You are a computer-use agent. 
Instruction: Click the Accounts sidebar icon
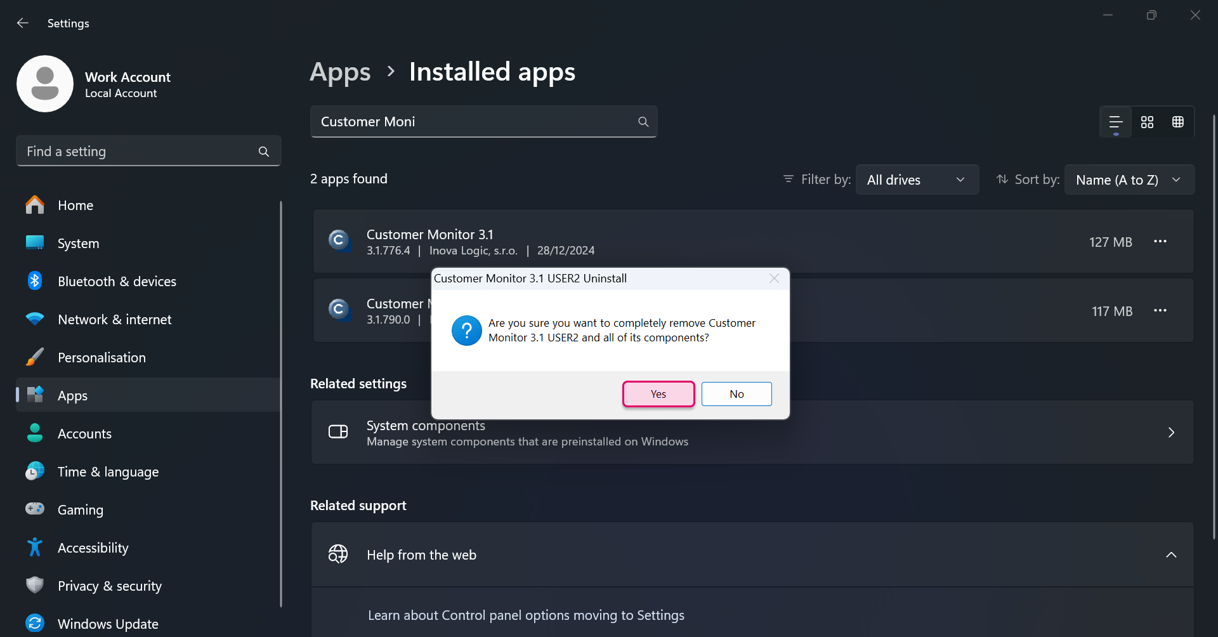(x=35, y=433)
